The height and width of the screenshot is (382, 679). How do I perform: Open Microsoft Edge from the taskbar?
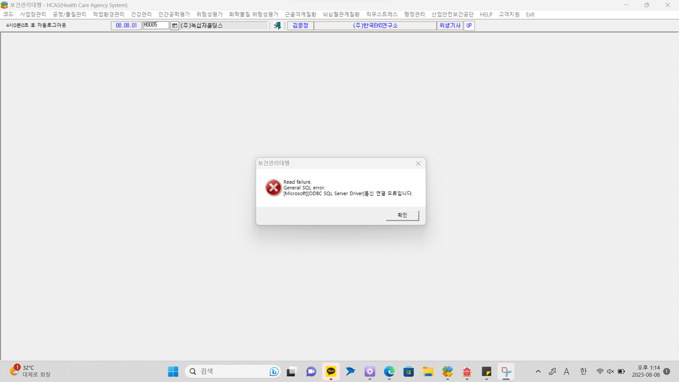(x=389, y=371)
